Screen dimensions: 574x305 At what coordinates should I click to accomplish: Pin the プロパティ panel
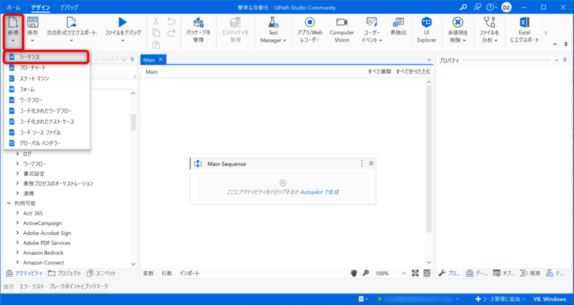[x=565, y=60]
